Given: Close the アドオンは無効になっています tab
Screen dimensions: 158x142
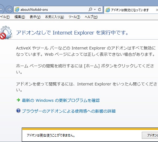Looking at the screenshot, I should [x=157, y=10].
